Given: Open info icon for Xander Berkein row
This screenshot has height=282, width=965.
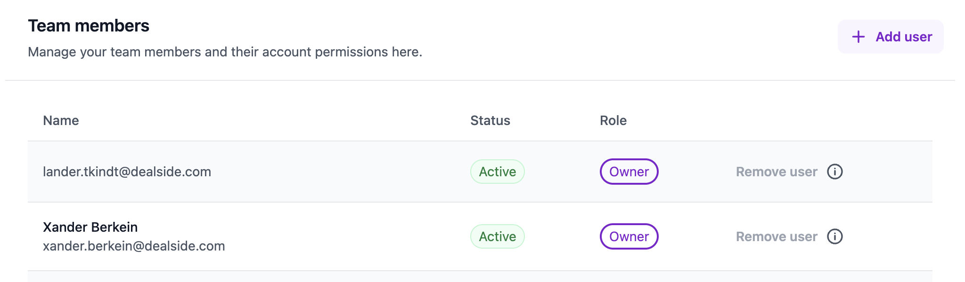Looking at the screenshot, I should pos(835,236).
